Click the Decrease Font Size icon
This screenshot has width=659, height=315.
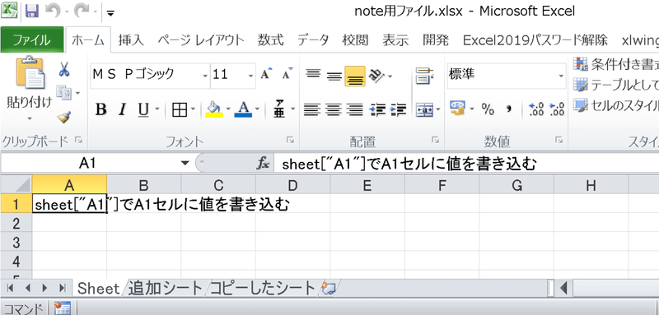287,74
